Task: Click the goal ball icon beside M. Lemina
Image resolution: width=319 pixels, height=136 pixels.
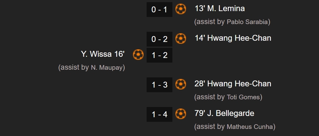Action: click(x=181, y=9)
